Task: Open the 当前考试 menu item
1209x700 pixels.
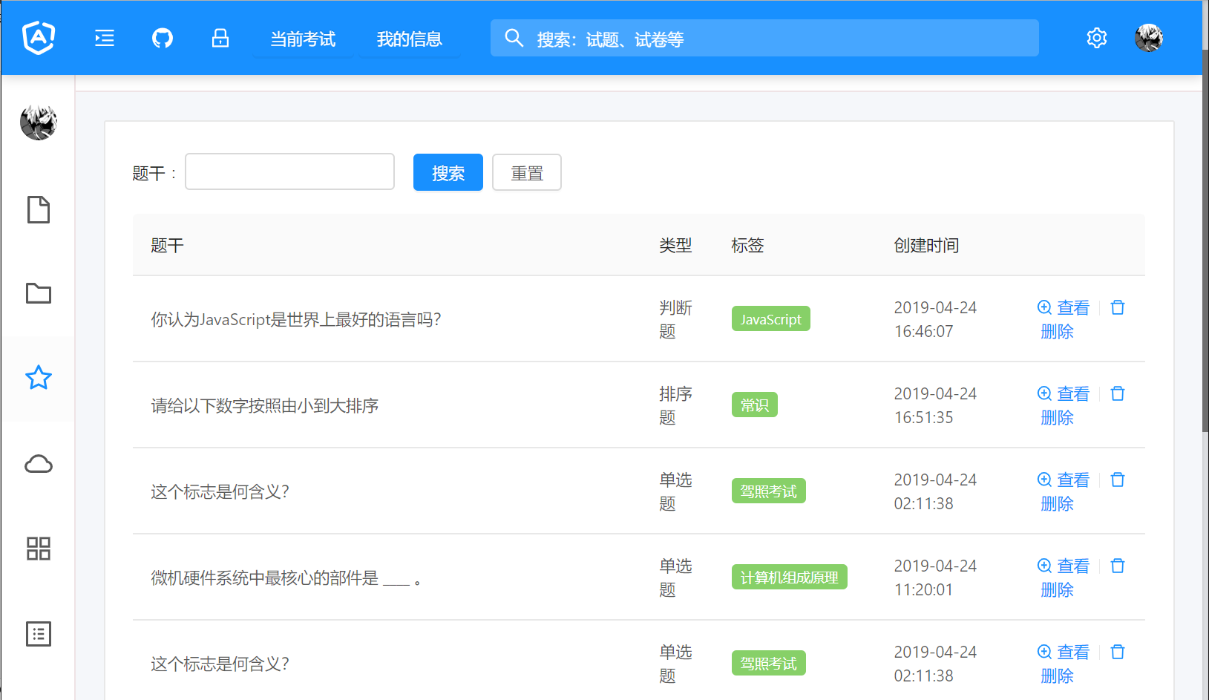Action: 303,39
